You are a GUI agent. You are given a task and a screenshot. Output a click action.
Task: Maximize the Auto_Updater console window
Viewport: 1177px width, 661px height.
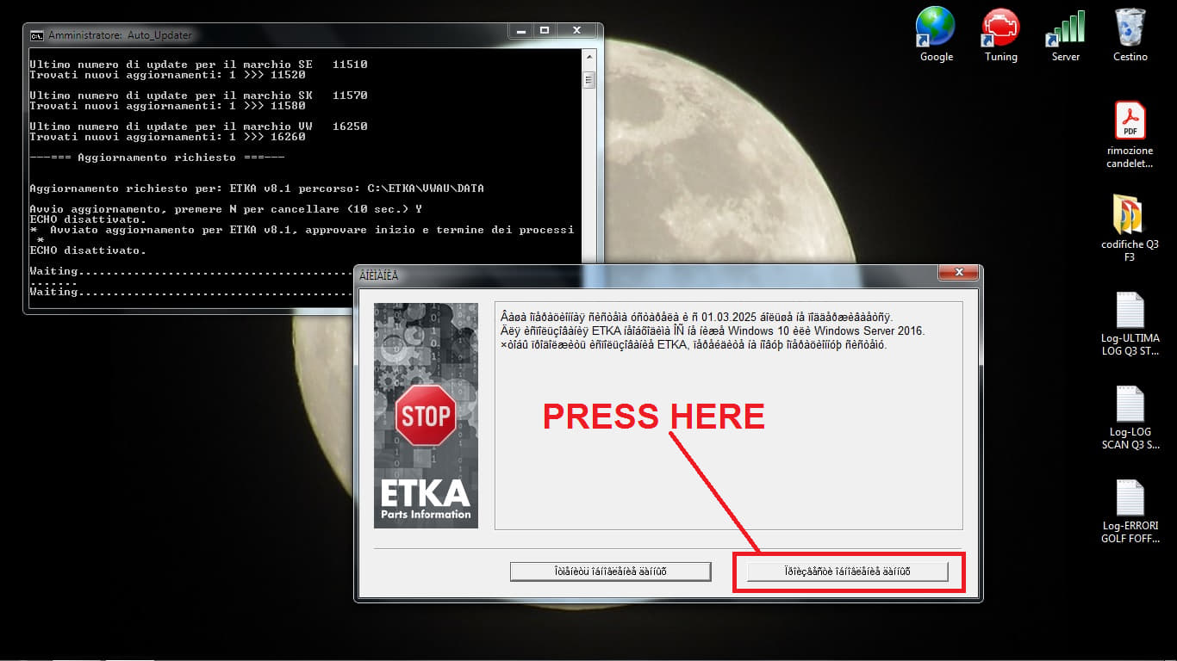coord(544,30)
